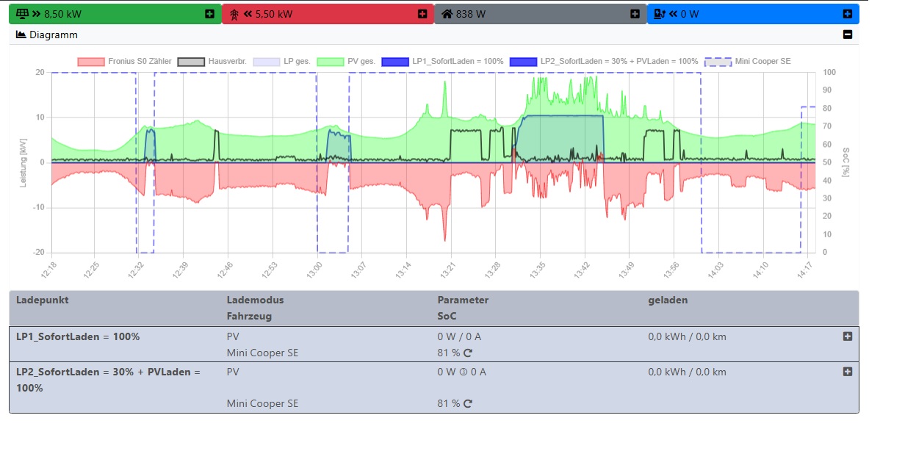Expand the blue charging 0 W tile
This screenshot has width=905, height=476.
[x=847, y=14]
